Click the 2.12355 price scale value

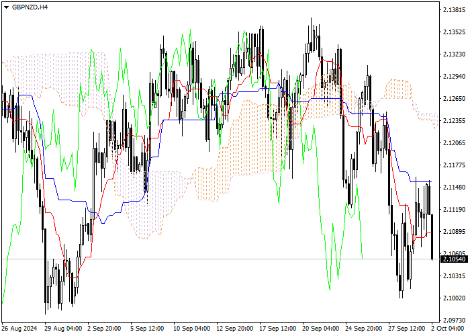click(455, 121)
